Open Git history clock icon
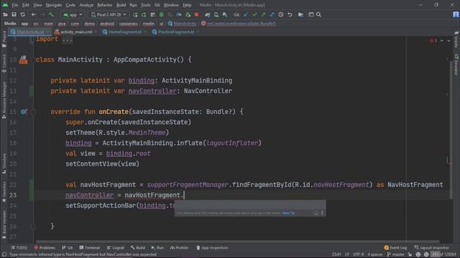The image size is (460, 258). (x=281, y=14)
